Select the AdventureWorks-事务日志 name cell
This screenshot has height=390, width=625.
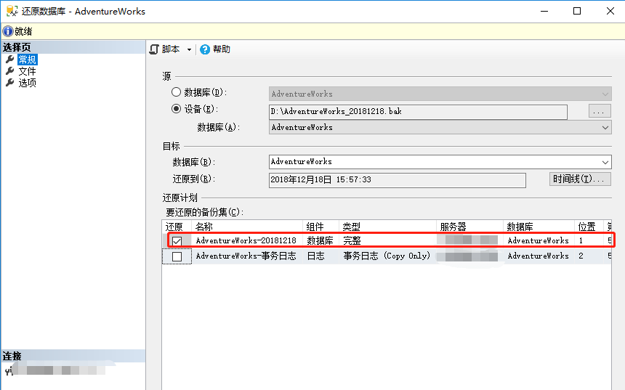(x=246, y=256)
